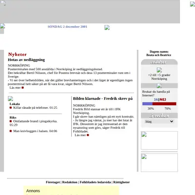Click the '+2 till +5 grader Norrköping' forecast text
The width and height of the screenshot is (195, 195).
(159, 77)
